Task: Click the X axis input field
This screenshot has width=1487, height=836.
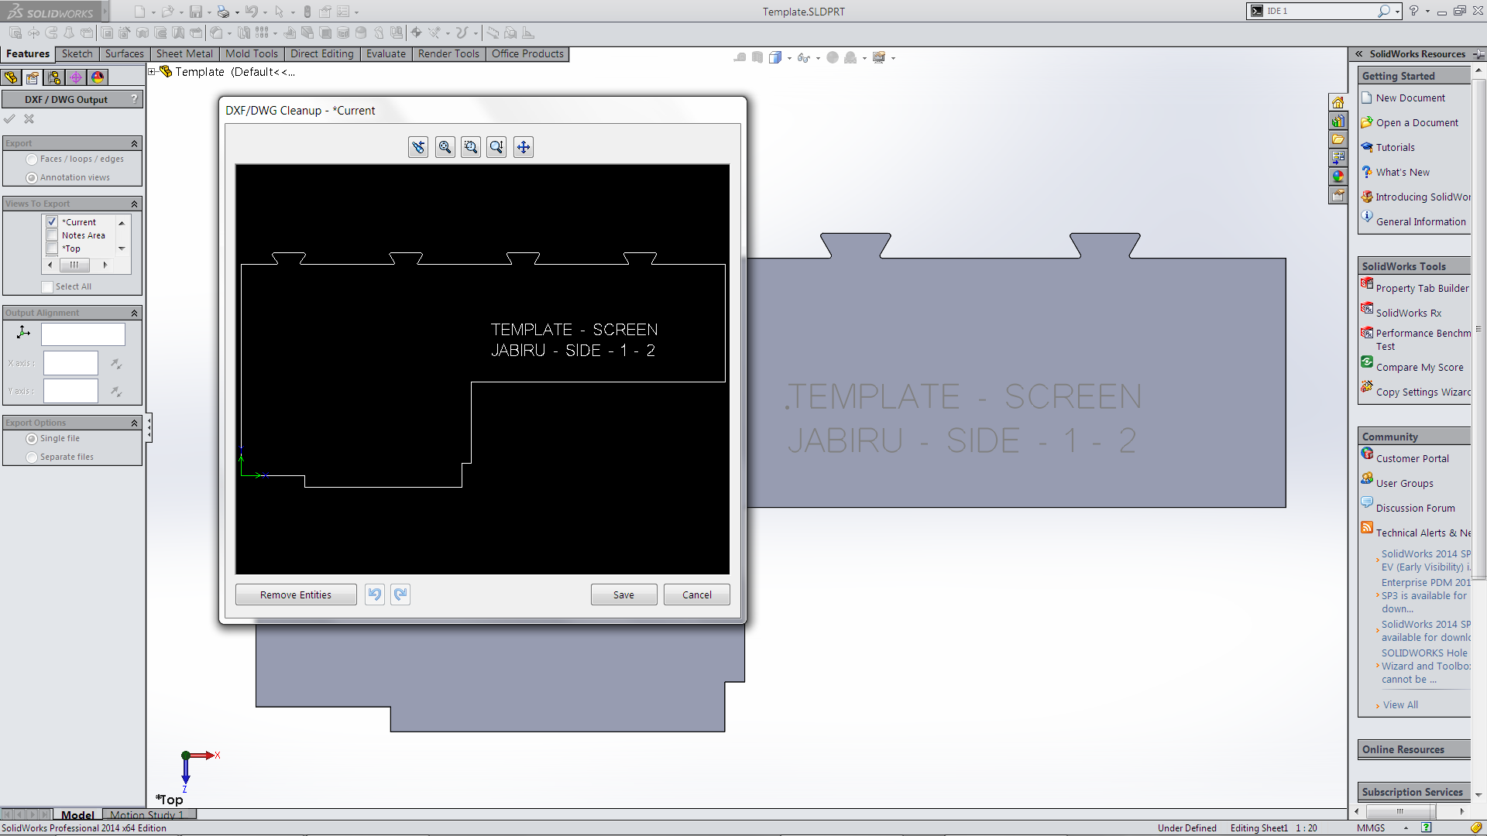Action: [x=70, y=363]
